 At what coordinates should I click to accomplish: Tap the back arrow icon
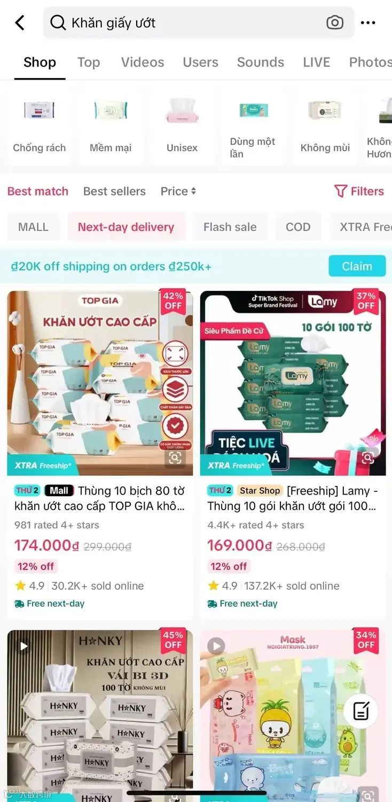tap(20, 22)
